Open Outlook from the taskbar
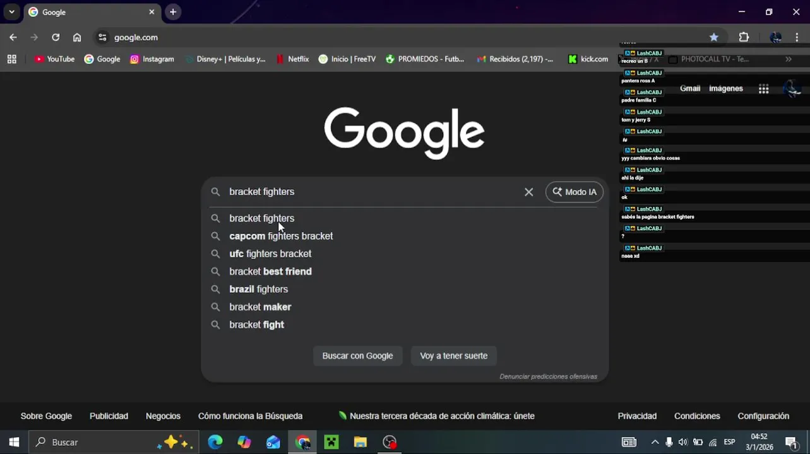 [273, 442]
